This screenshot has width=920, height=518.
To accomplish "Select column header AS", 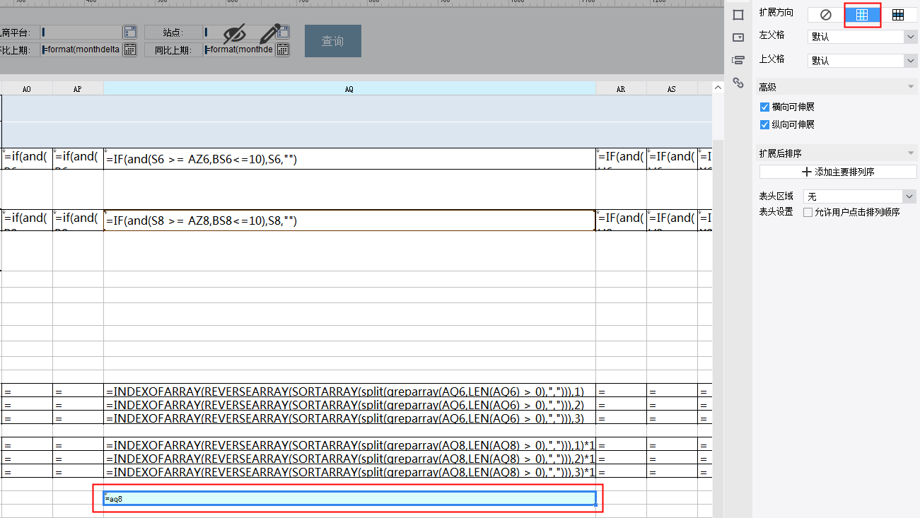I will click(672, 89).
